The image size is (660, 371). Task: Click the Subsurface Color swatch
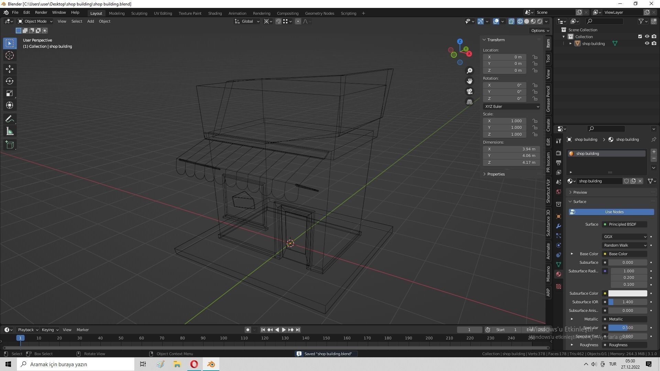tap(628, 293)
